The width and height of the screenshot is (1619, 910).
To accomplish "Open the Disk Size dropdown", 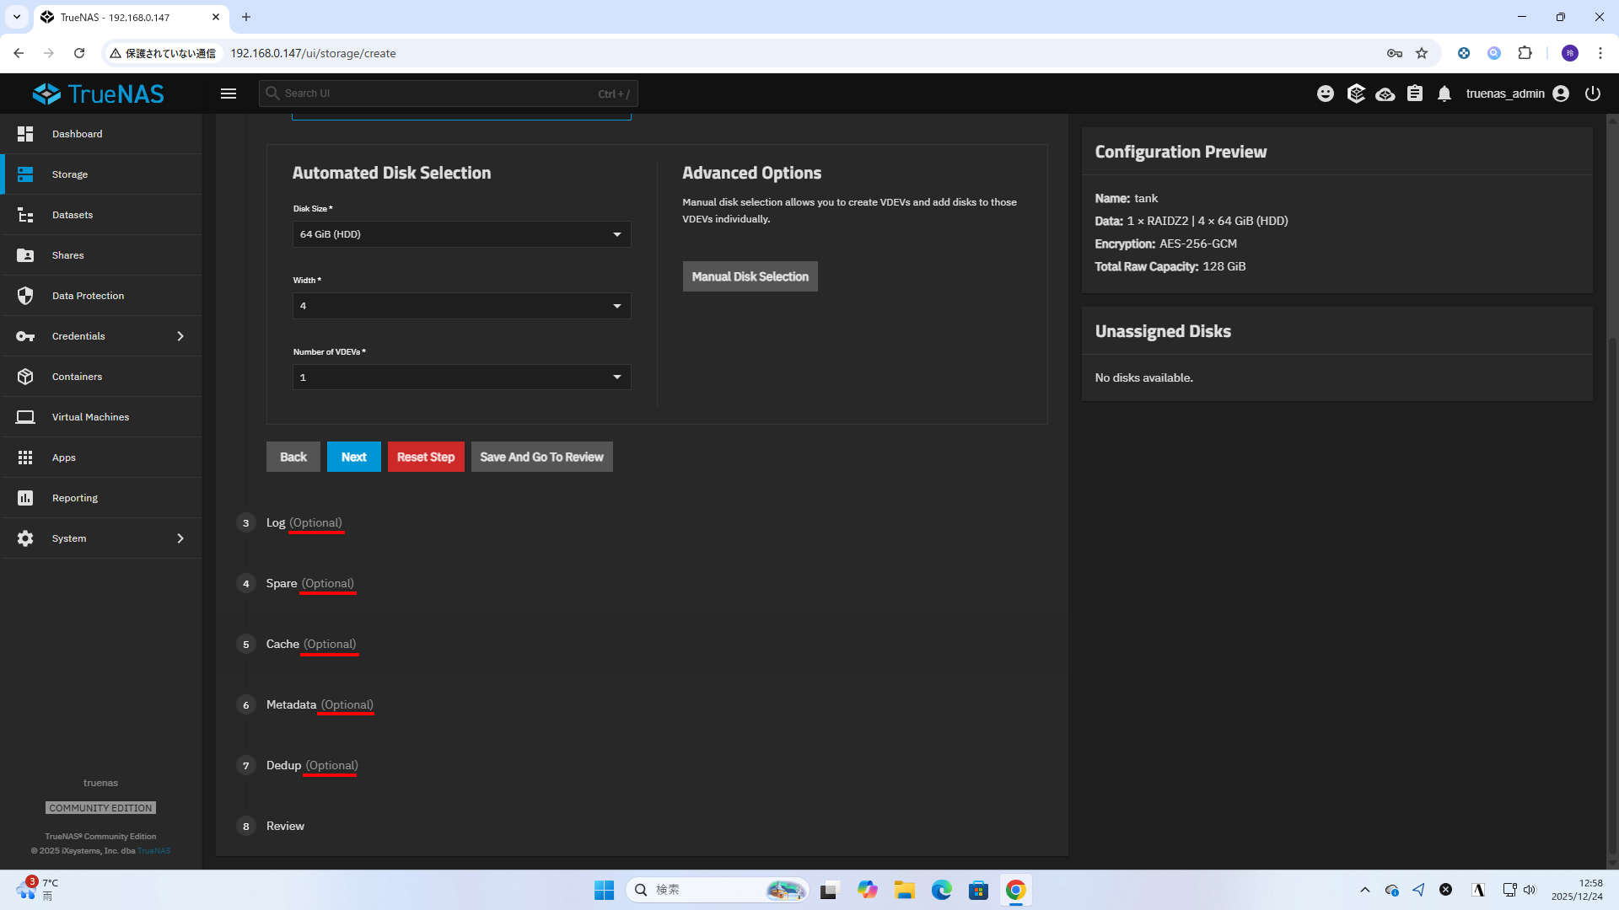I will (461, 234).
